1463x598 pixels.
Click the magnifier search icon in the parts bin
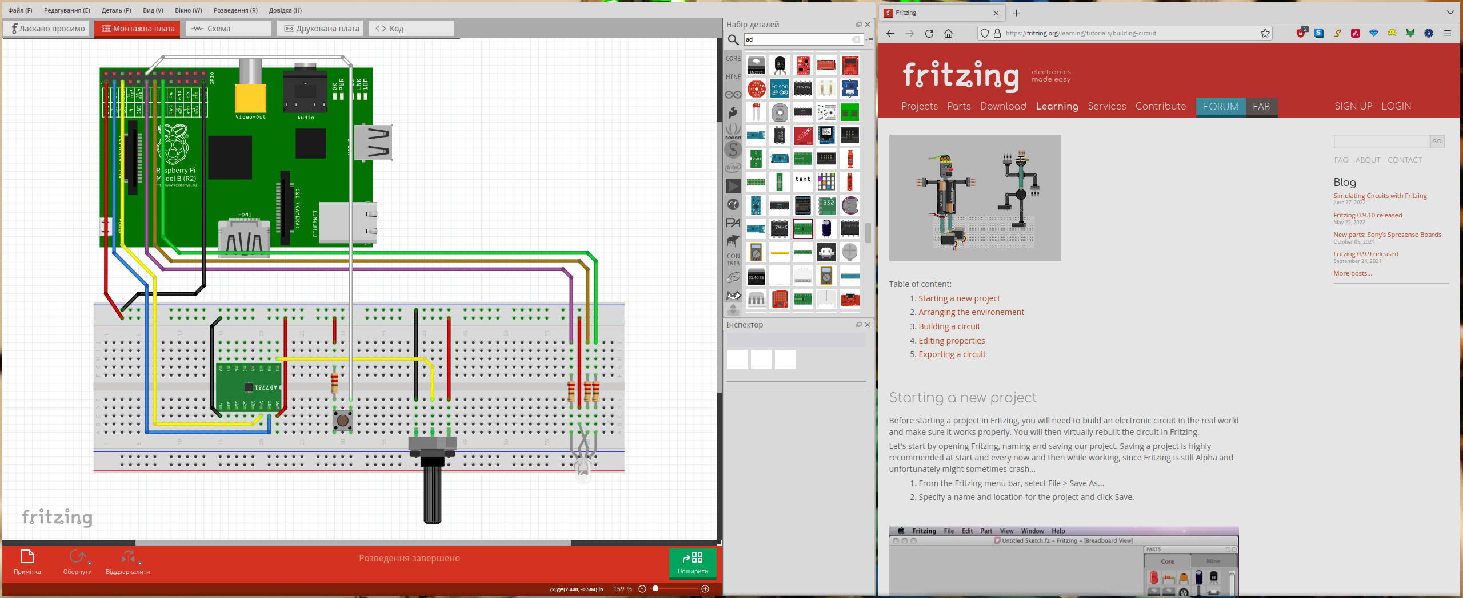pos(733,39)
